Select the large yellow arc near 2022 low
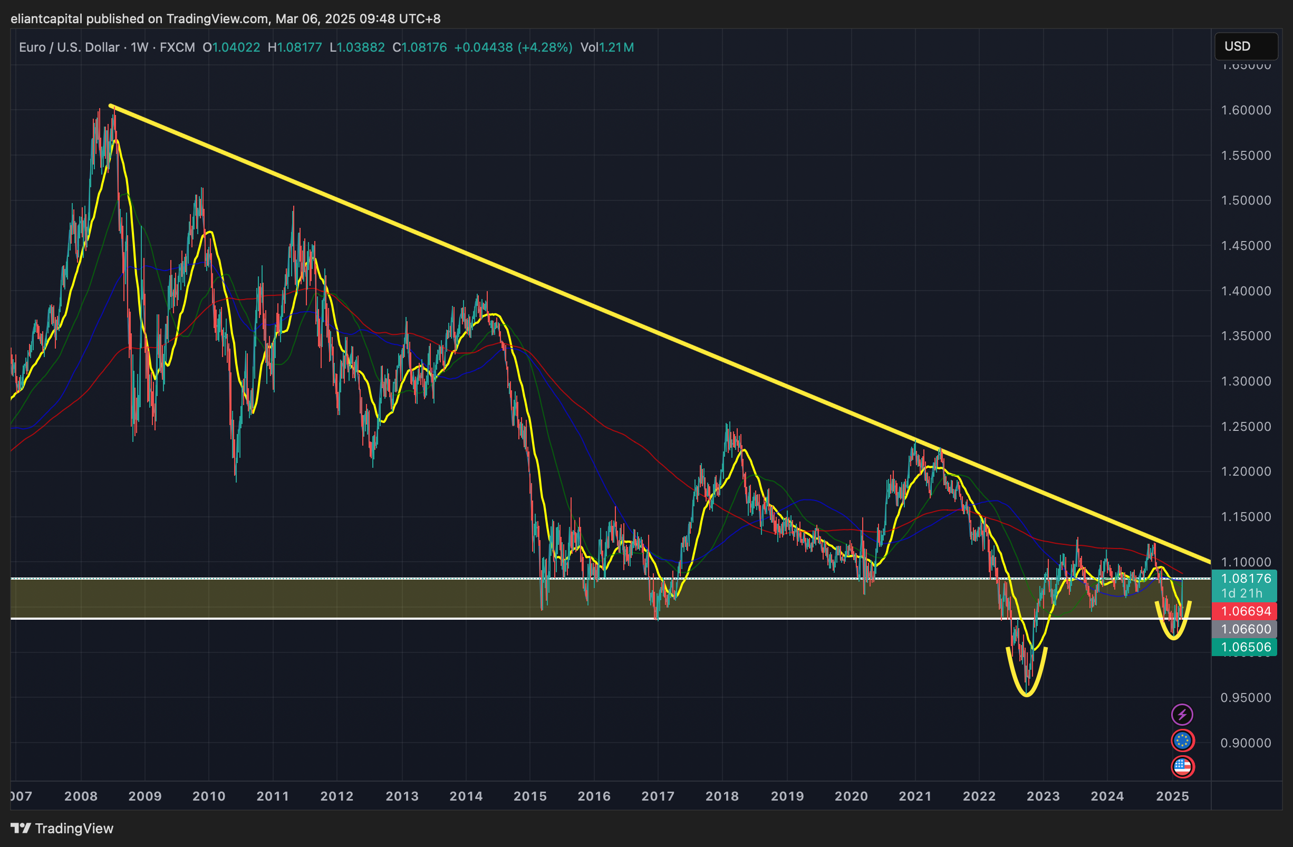The height and width of the screenshot is (847, 1293). tap(1026, 695)
